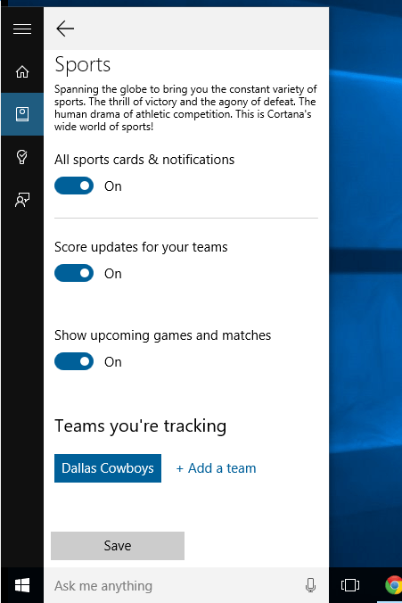Toggle Show upcoming games and matches
This screenshot has width=402, height=603.
click(x=74, y=361)
